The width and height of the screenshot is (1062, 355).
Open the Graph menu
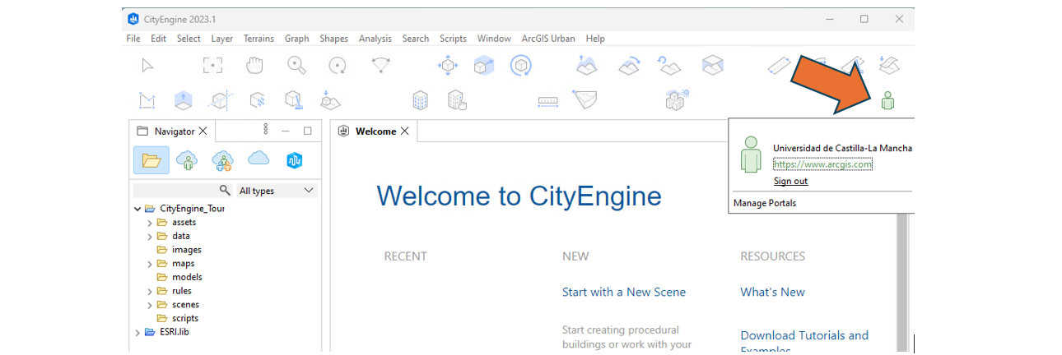coord(296,39)
